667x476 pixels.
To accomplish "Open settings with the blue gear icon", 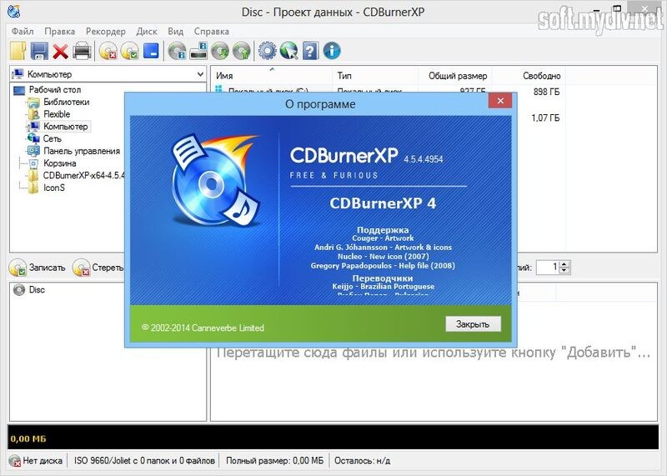I will coord(268,51).
